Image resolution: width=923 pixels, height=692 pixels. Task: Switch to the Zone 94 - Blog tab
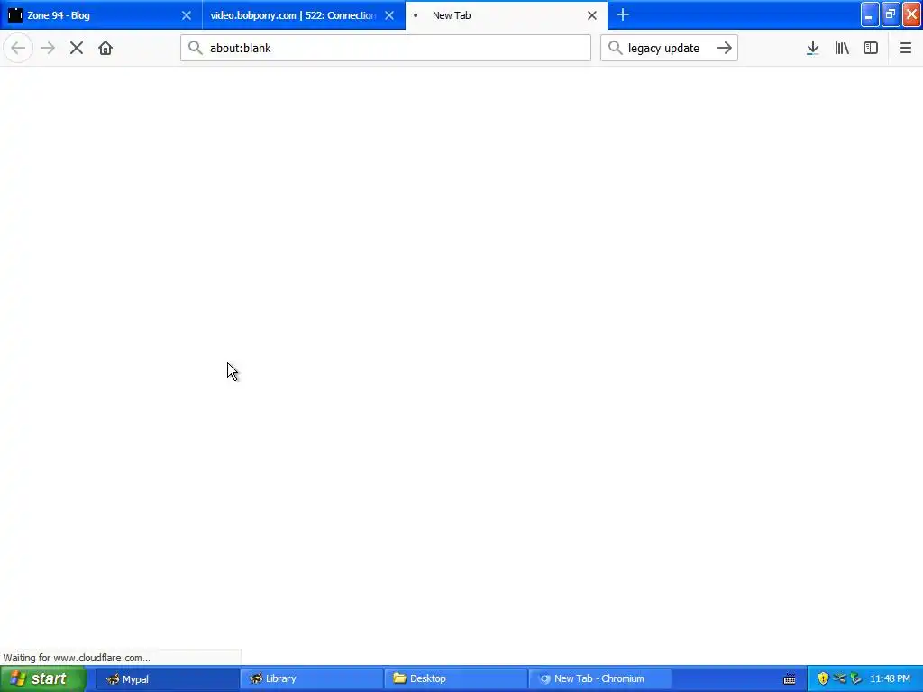click(101, 15)
